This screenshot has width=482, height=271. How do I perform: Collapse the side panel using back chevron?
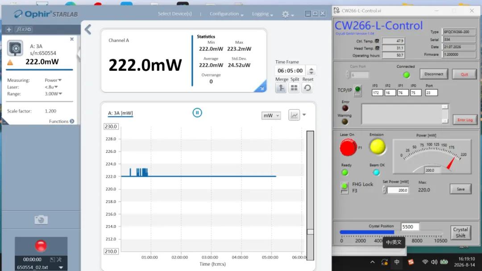pyautogui.click(x=88, y=29)
